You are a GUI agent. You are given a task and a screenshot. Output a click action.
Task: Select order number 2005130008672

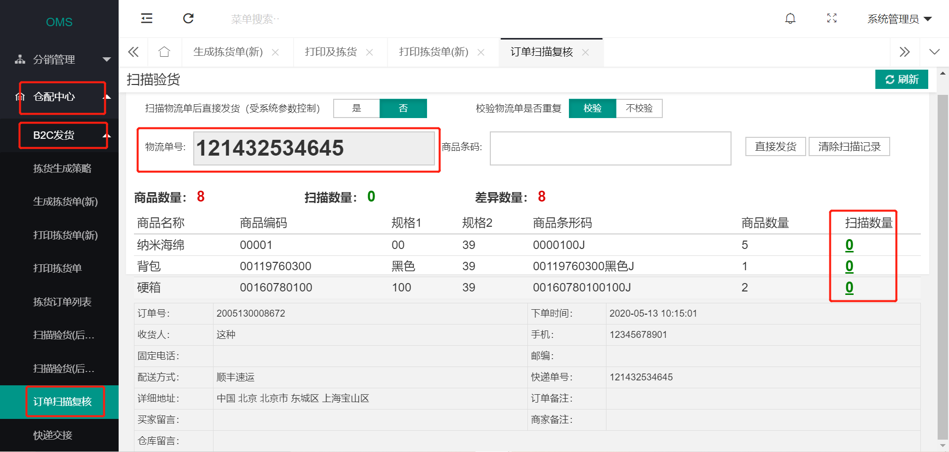click(251, 313)
